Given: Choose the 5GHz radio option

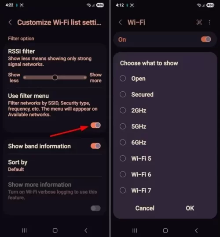Looking at the screenshot, I should [x=123, y=126].
